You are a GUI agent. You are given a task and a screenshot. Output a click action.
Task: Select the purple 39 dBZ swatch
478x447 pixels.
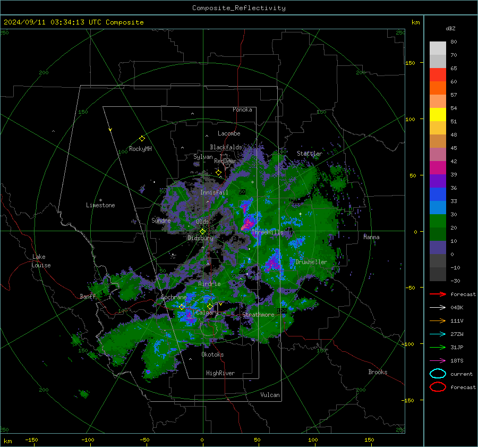click(x=438, y=181)
